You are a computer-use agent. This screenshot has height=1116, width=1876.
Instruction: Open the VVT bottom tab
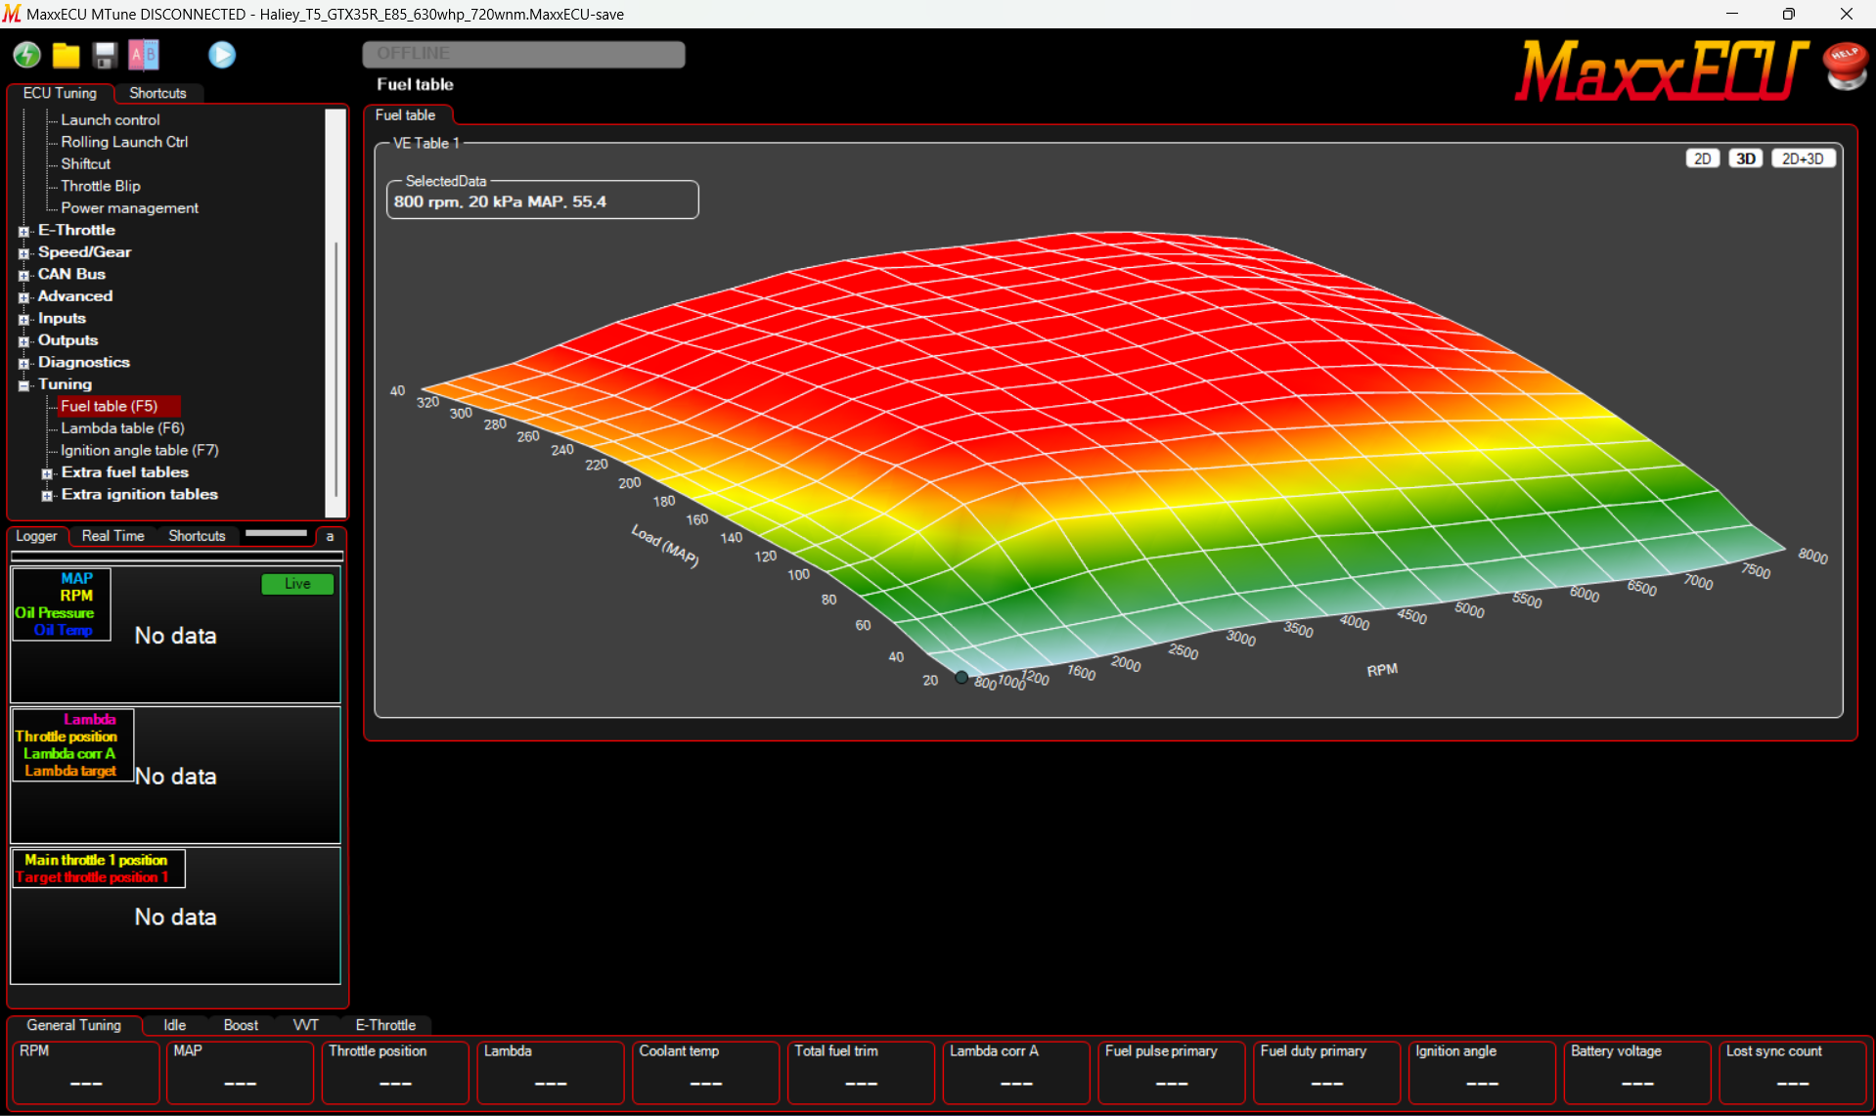(305, 1025)
